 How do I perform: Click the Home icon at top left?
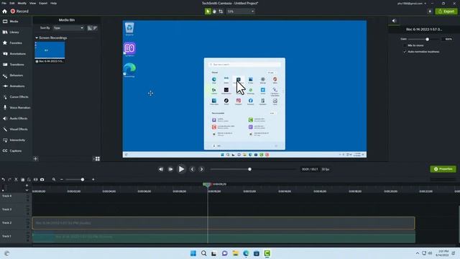pyautogui.click(x=4, y=12)
